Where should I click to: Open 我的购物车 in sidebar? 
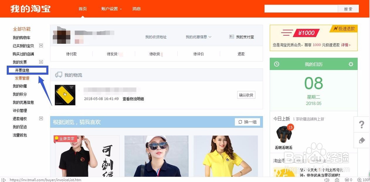pos(21,38)
